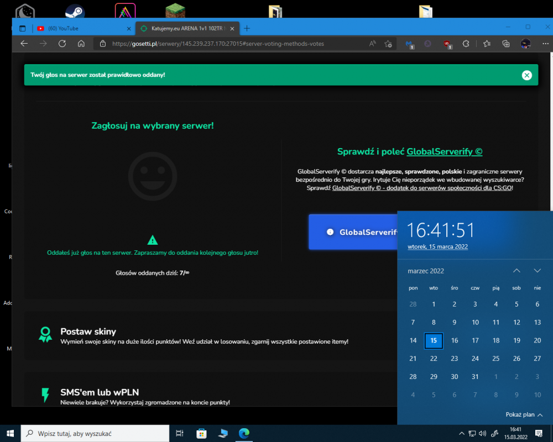Show hidden system tray icons
553x442 pixels.
(x=461, y=433)
